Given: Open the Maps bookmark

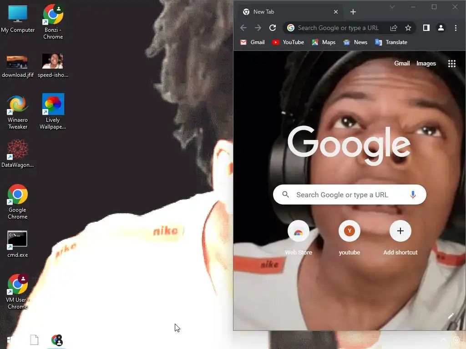Looking at the screenshot, I should (x=324, y=42).
